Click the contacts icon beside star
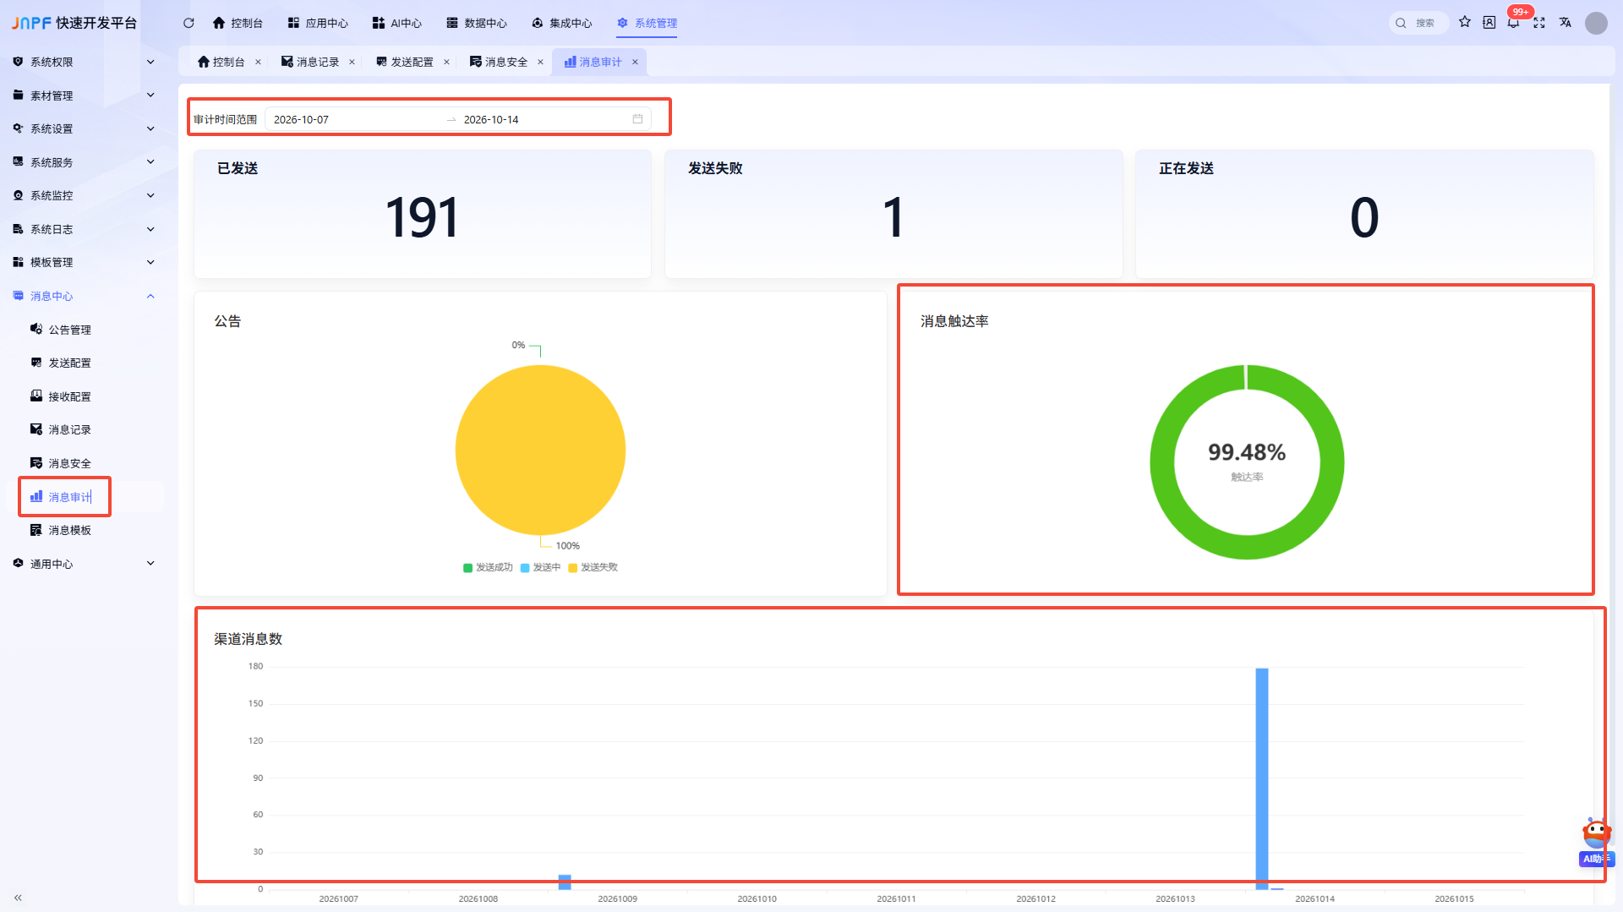Image resolution: width=1623 pixels, height=912 pixels. (x=1489, y=23)
